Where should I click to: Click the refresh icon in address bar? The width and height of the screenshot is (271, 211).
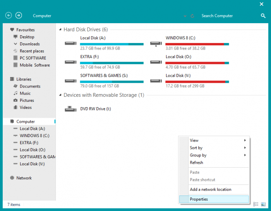pyautogui.click(x=192, y=16)
